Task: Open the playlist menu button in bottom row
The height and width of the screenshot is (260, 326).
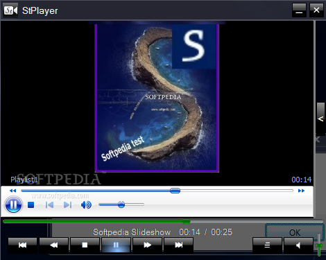Action: tap(267, 245)
